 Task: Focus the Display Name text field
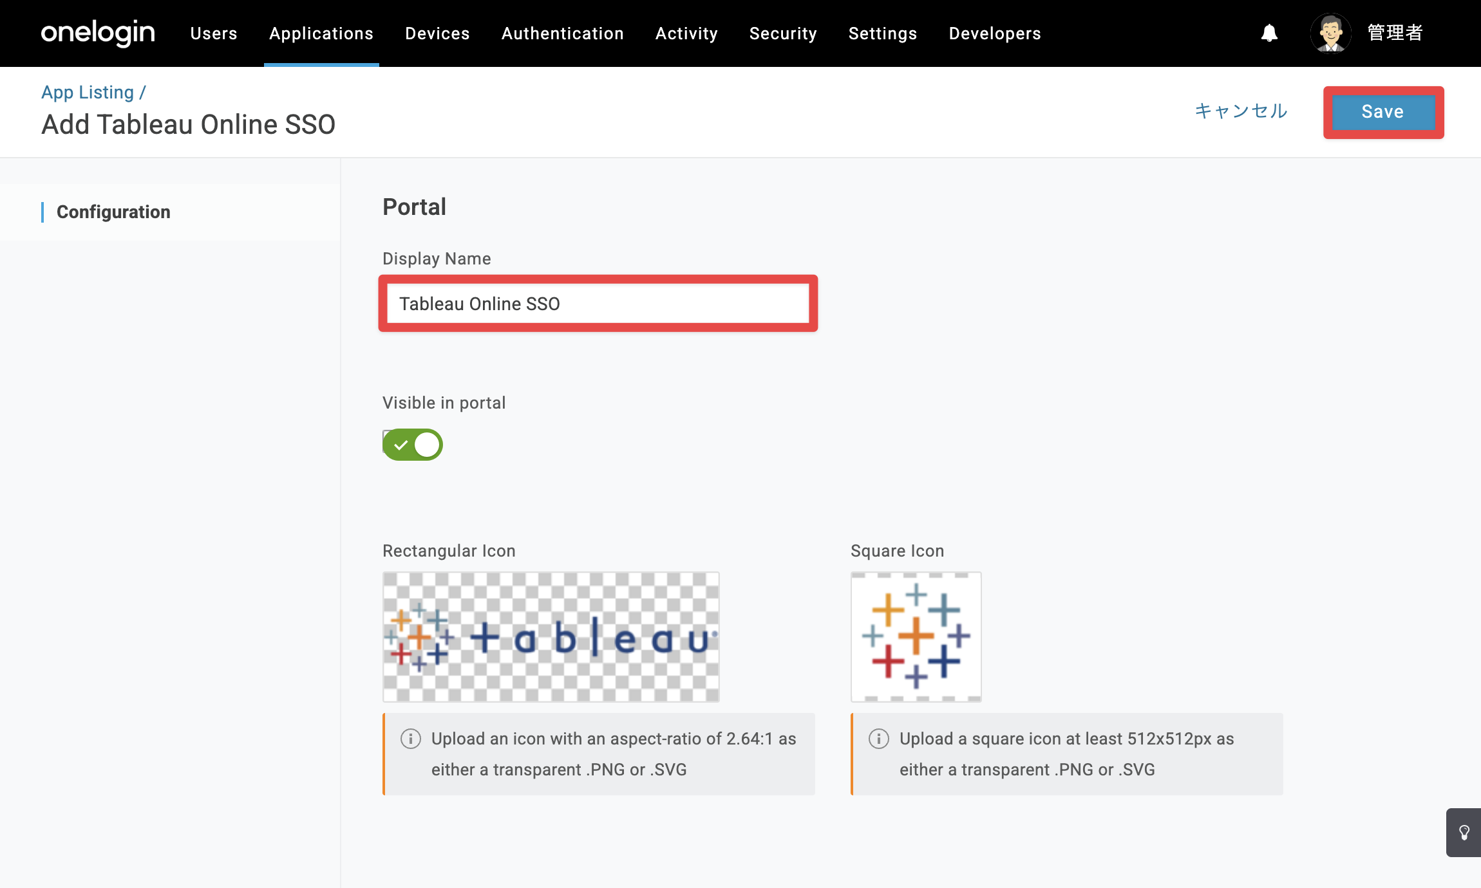click(x=598, y=304)
